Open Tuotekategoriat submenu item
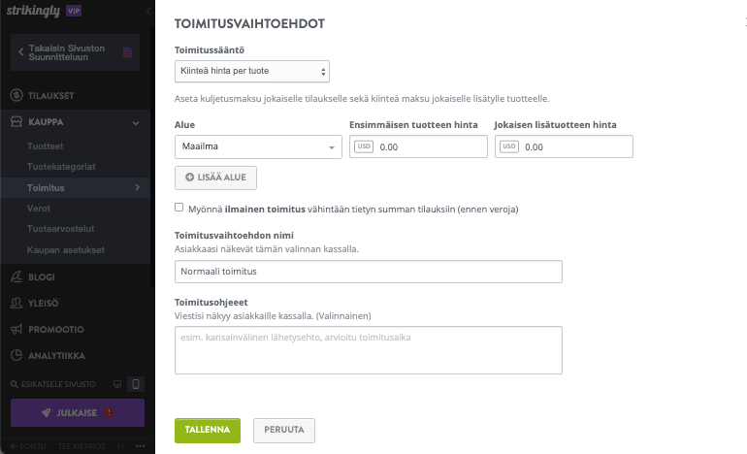 [61, 167]
